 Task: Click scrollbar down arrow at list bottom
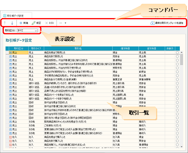(182, 147)
